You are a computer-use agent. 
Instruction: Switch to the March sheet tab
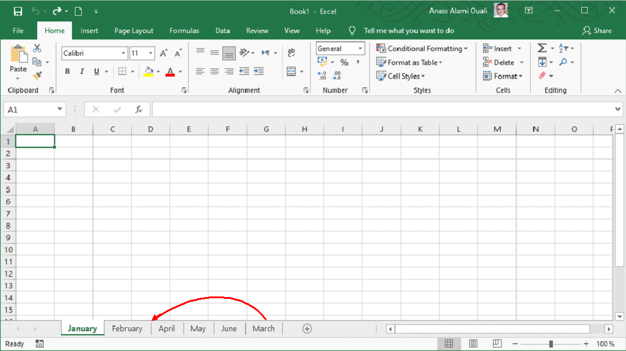(263, 328)
